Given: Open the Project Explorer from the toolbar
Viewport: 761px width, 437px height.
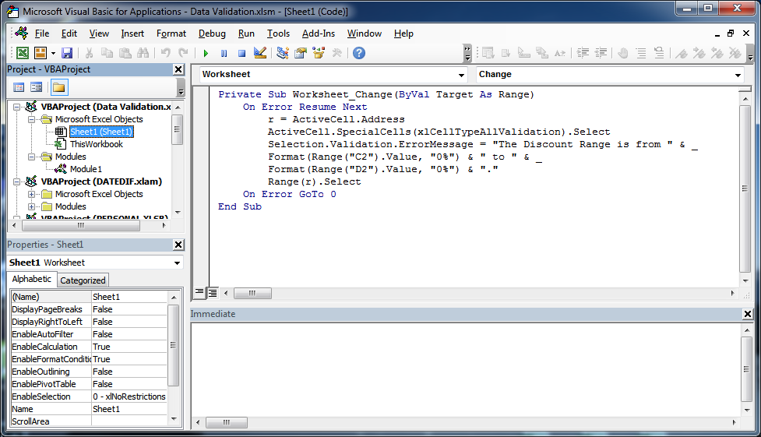Looking at the screenshot, I should point(283,53).
